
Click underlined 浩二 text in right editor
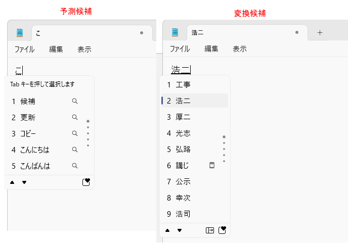point(181,70)
